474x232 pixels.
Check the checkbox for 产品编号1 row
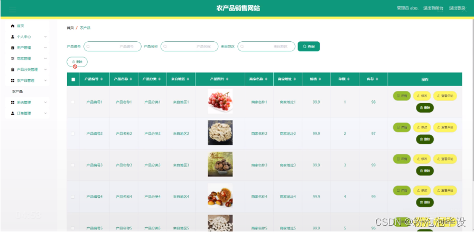(x=73, y=102)
